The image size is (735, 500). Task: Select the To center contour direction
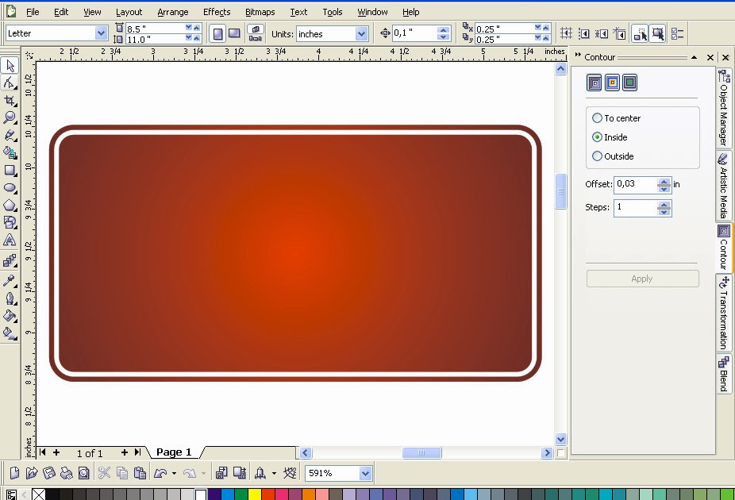click(596, 117)
